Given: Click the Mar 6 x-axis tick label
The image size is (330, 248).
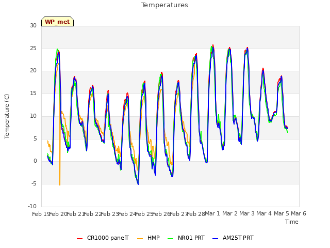Looking at the screenshot, I should point(299,214).
